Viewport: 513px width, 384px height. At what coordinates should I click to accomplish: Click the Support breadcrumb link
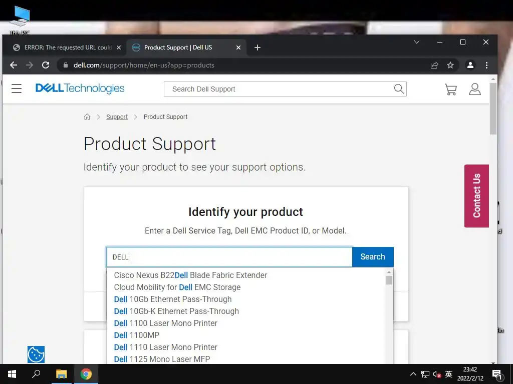pyautogui.click(x=117, y=117)
